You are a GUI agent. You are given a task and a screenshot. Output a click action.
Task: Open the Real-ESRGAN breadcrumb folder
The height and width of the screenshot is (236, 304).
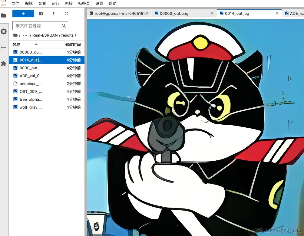tap(45, 35)
